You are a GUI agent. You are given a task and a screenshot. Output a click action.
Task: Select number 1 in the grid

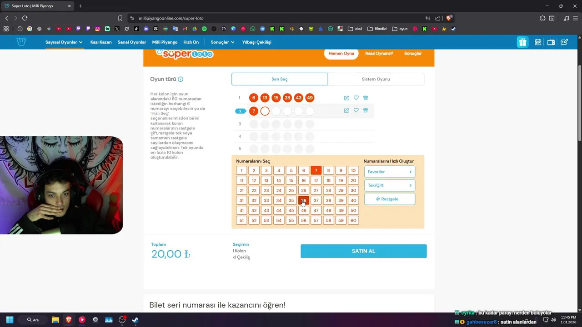[241, 171]
